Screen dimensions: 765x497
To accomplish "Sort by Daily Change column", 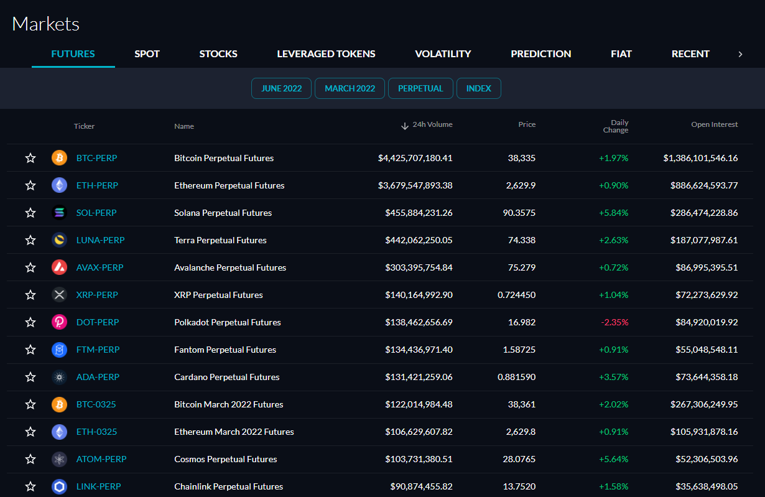I will click(x=616, y=126).
